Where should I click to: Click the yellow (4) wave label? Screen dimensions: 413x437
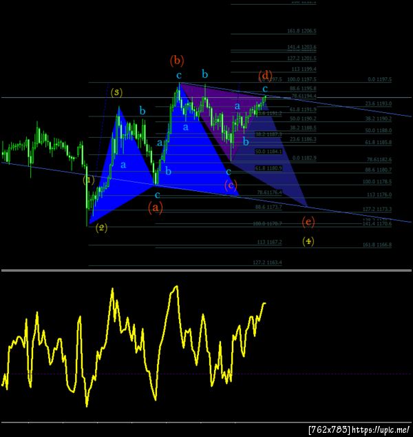[308, 241]
